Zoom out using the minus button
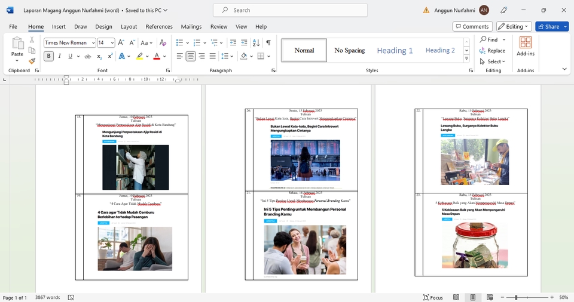This screenshot has width=574, height=302. coord(503,298)
